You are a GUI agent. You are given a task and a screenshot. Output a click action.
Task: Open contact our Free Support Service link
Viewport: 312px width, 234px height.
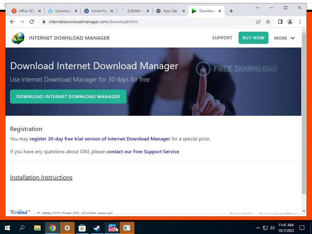[x=143, y=152]
